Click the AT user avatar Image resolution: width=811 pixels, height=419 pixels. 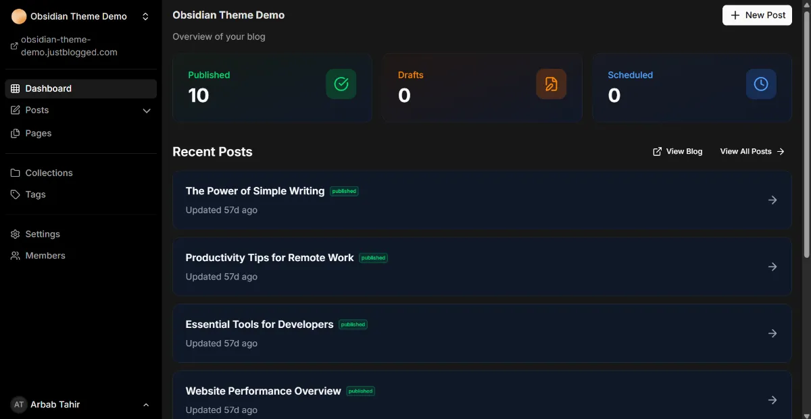19,404
